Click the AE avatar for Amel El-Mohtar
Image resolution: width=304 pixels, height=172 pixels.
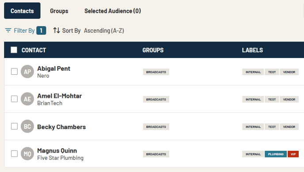pyautogui.click(x=27, y=99)
